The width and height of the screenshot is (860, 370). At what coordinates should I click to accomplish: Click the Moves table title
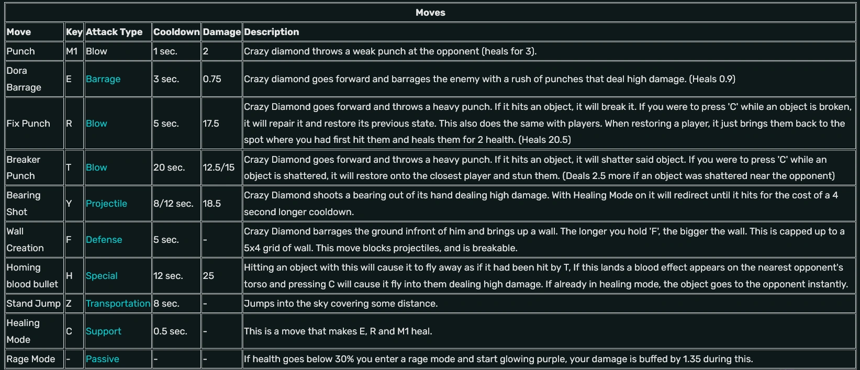pyautogui.click(x=430, y=13)
